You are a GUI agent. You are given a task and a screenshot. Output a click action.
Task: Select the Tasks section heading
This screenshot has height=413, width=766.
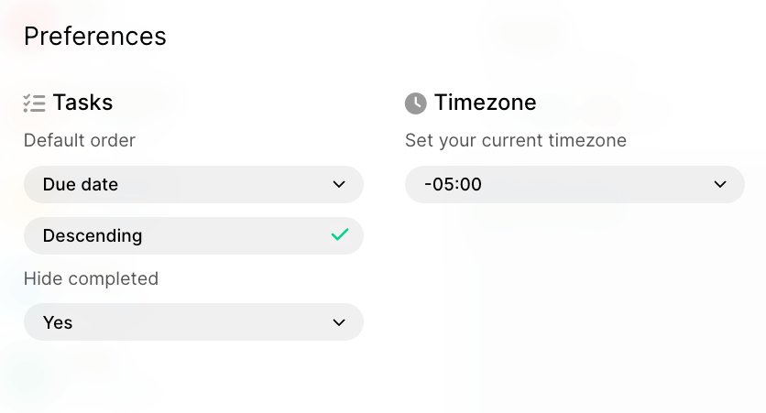pyautogui.click(x=82, y=103)
